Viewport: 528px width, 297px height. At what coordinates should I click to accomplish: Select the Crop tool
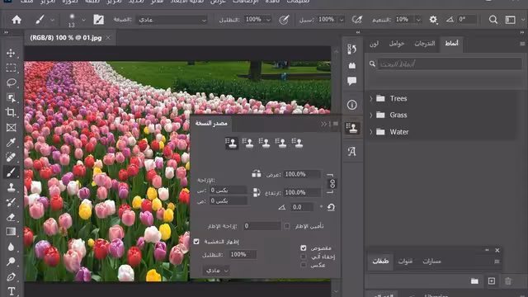tap(11, 112)
